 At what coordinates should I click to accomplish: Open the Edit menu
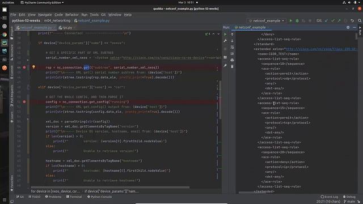22,15
